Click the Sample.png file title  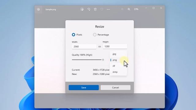click(x=51, y=9)
